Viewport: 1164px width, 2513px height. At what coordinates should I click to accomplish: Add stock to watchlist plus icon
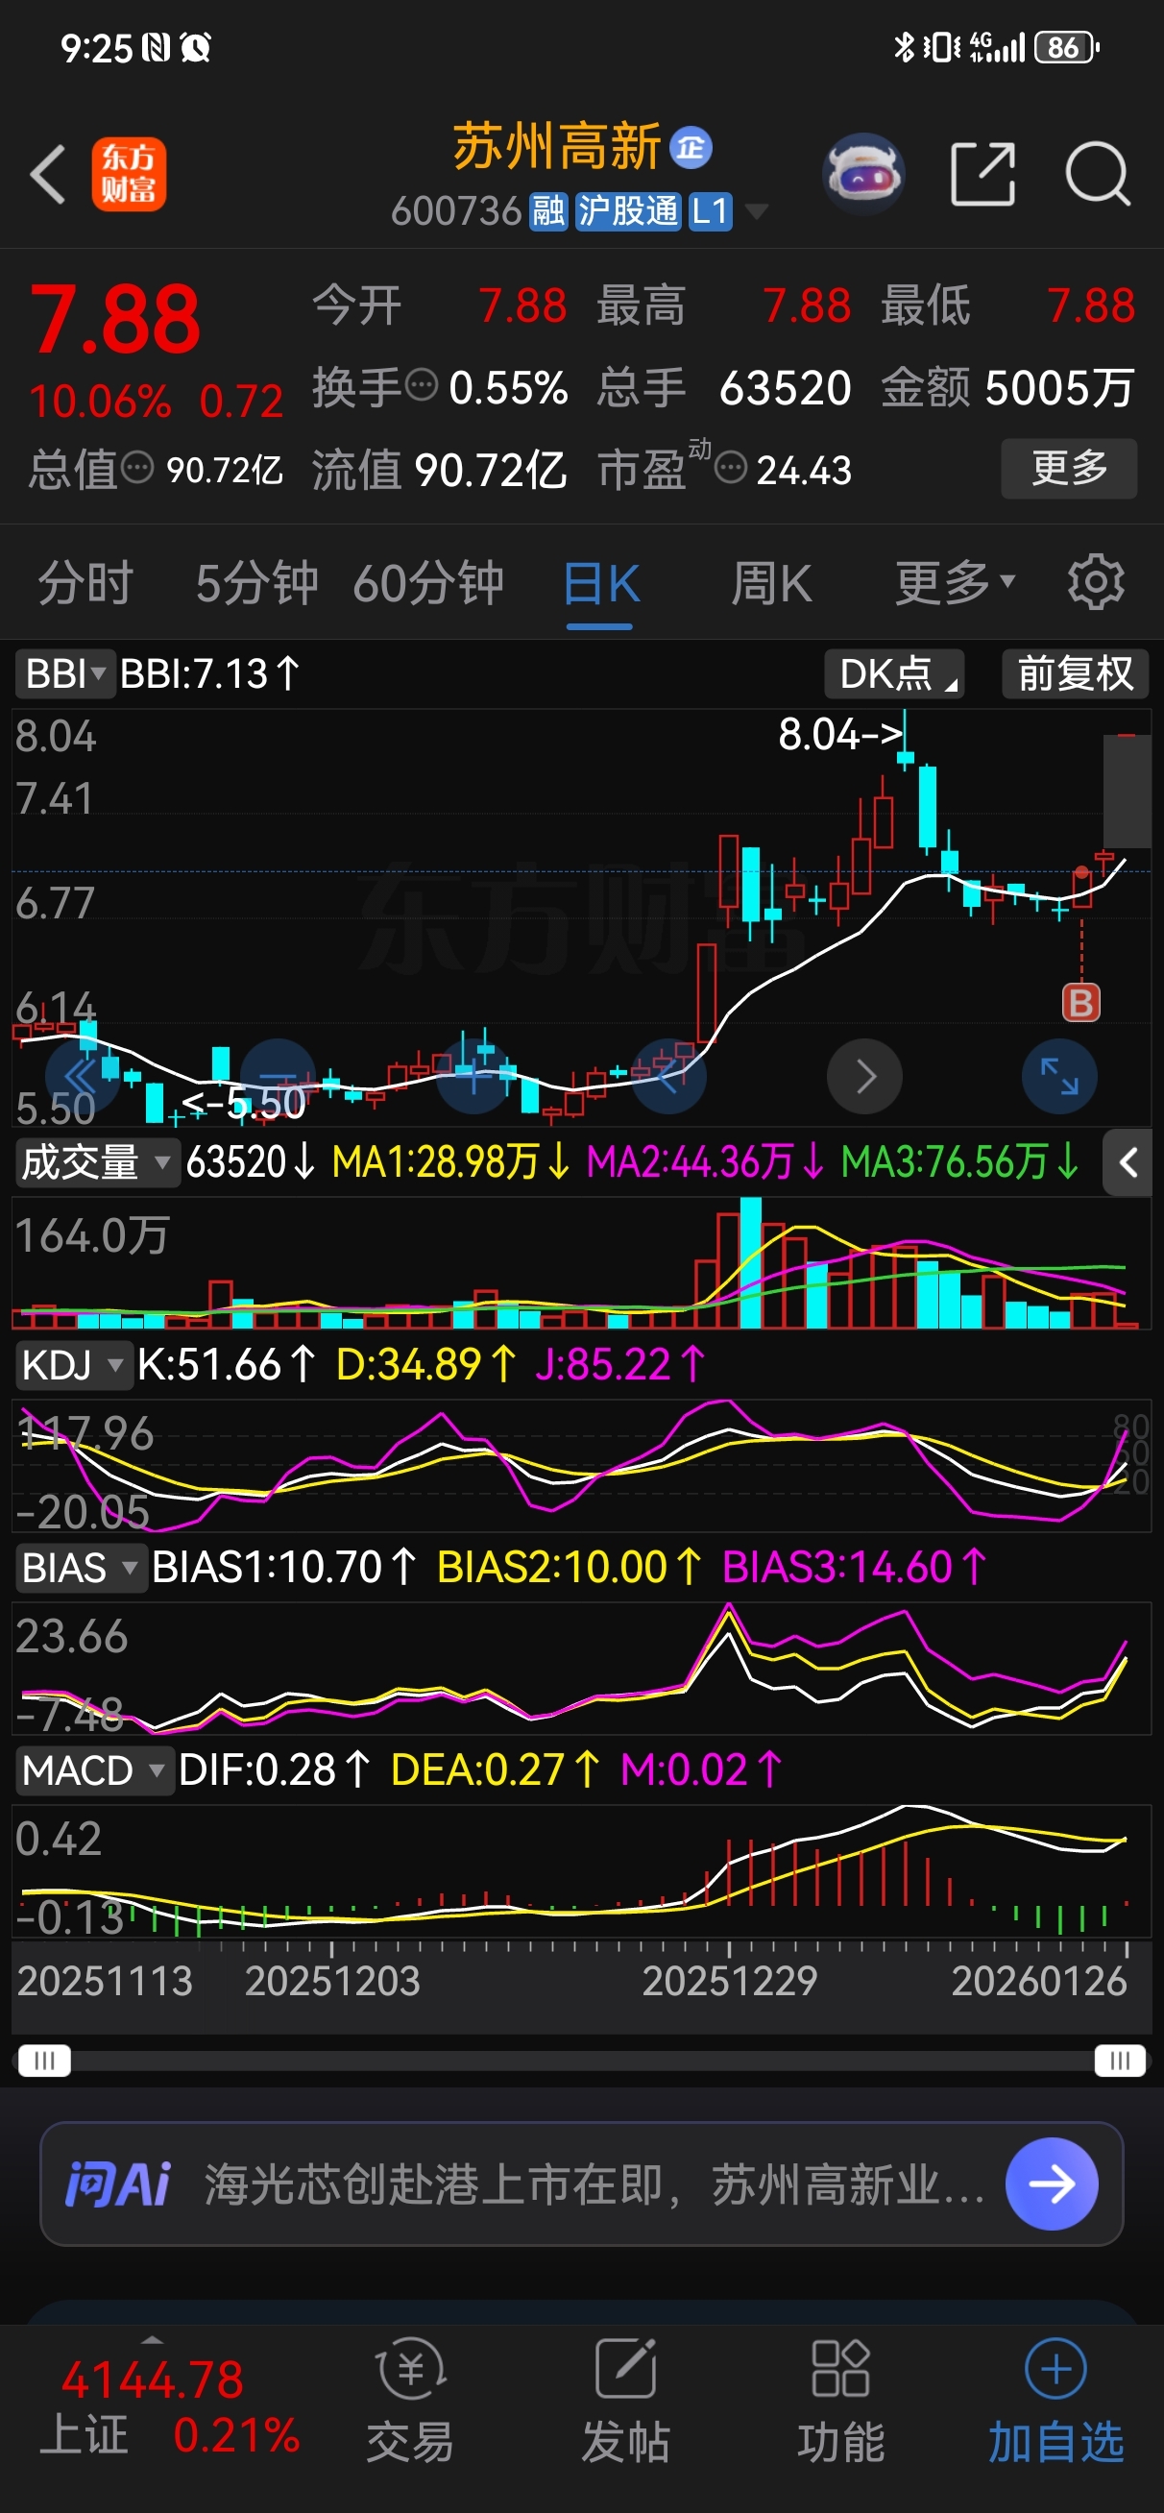[x=1055, y=2369]
